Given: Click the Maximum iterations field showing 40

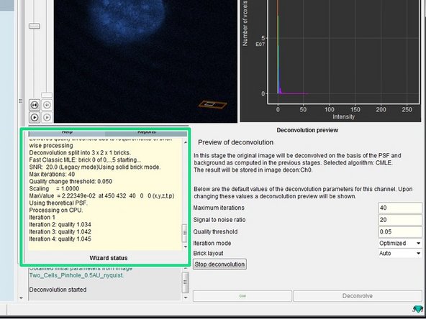Looking at the screenshot, I should pos(400,208).
